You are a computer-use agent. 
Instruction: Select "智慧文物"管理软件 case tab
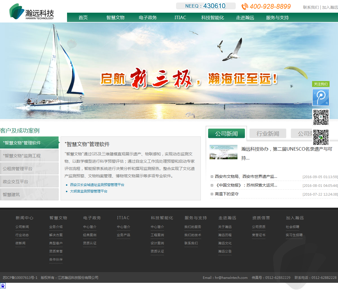[x=29, y=143]
